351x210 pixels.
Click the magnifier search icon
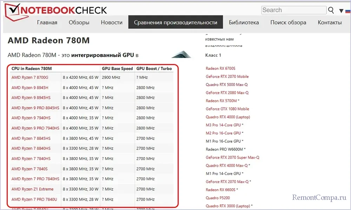(331, 10)
